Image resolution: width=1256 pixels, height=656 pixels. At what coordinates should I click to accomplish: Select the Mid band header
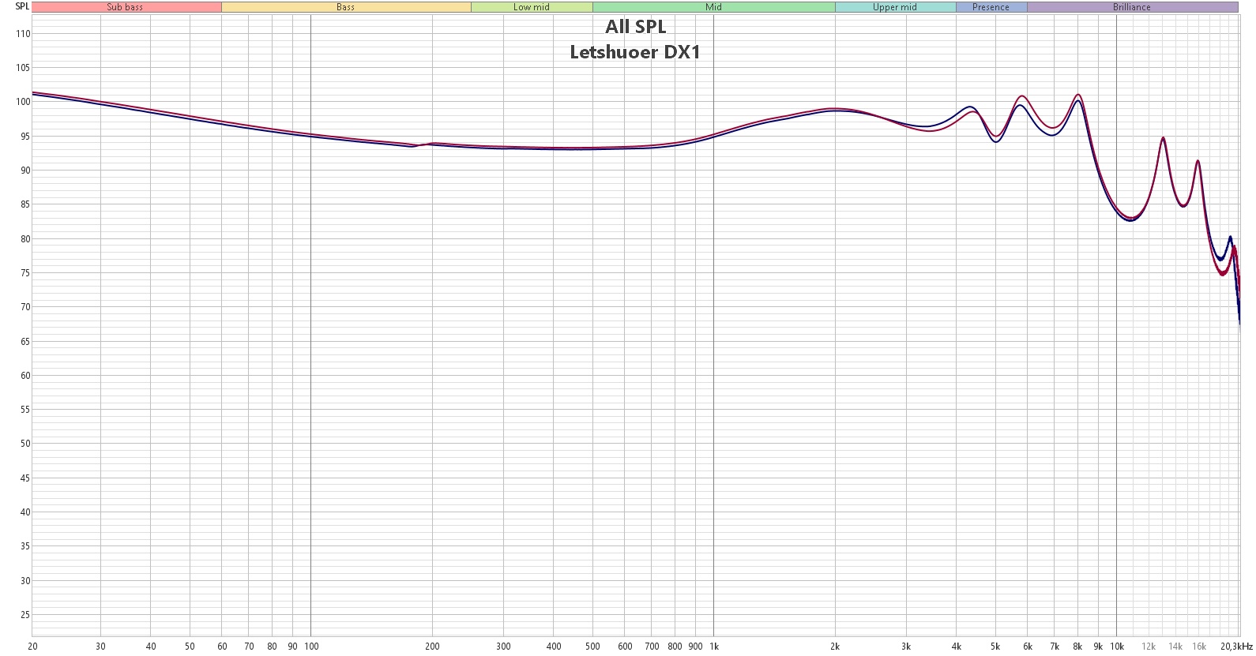point(714,7)
